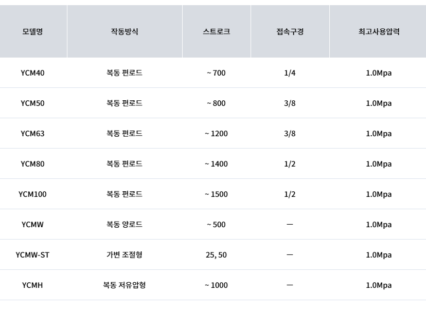This screenshot has width=426, height=311.
Task: Select the YCM63 model cell
Action: click(32, 134)
